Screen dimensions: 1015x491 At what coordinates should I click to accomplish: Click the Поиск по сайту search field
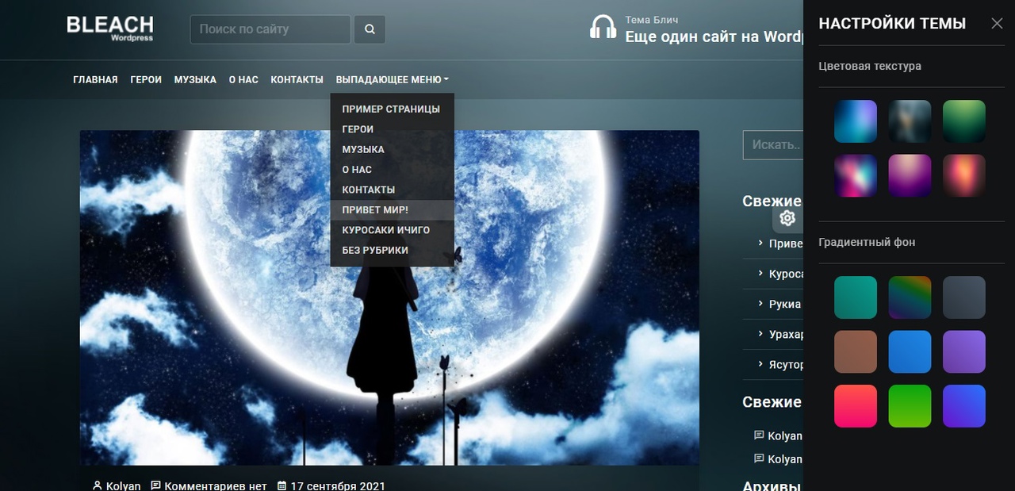pyautogui.click(x=270, y=29)
